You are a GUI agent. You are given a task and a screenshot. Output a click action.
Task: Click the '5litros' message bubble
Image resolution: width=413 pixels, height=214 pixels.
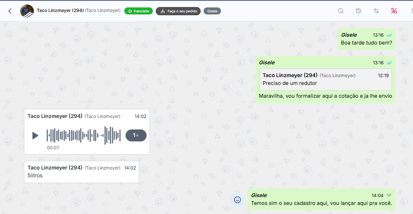coord(81,172)
